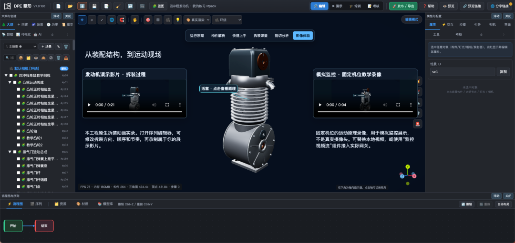Delete the scene with trash icon beside pencil
515x243 pixels.
pyautogui.click(x=66, y=47)
